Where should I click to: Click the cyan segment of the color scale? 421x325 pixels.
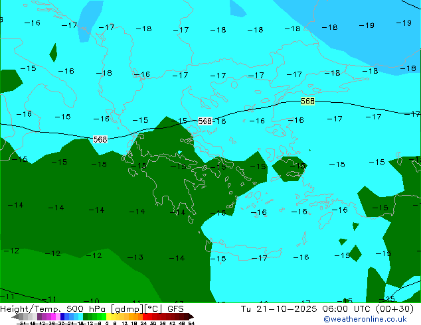(80, 316)
